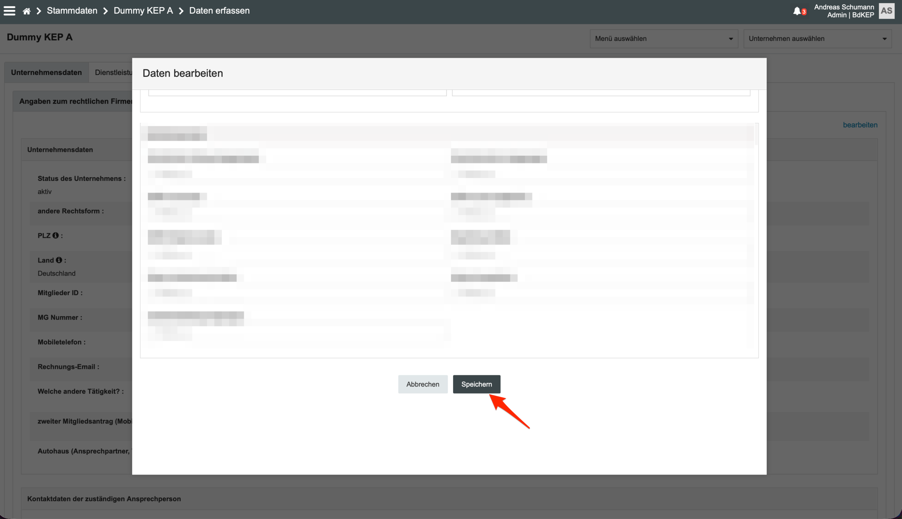Open the notifications bell with badge

coord(799,11)
